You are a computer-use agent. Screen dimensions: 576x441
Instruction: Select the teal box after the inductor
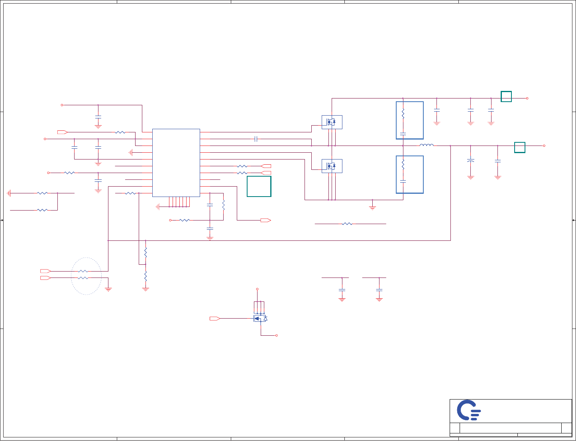pyautogui.click(x=520, y=148)
